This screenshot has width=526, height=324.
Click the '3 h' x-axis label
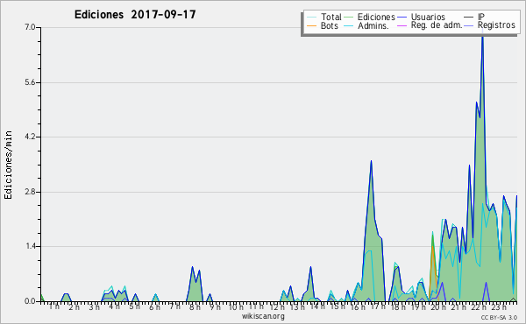(94, 306)
